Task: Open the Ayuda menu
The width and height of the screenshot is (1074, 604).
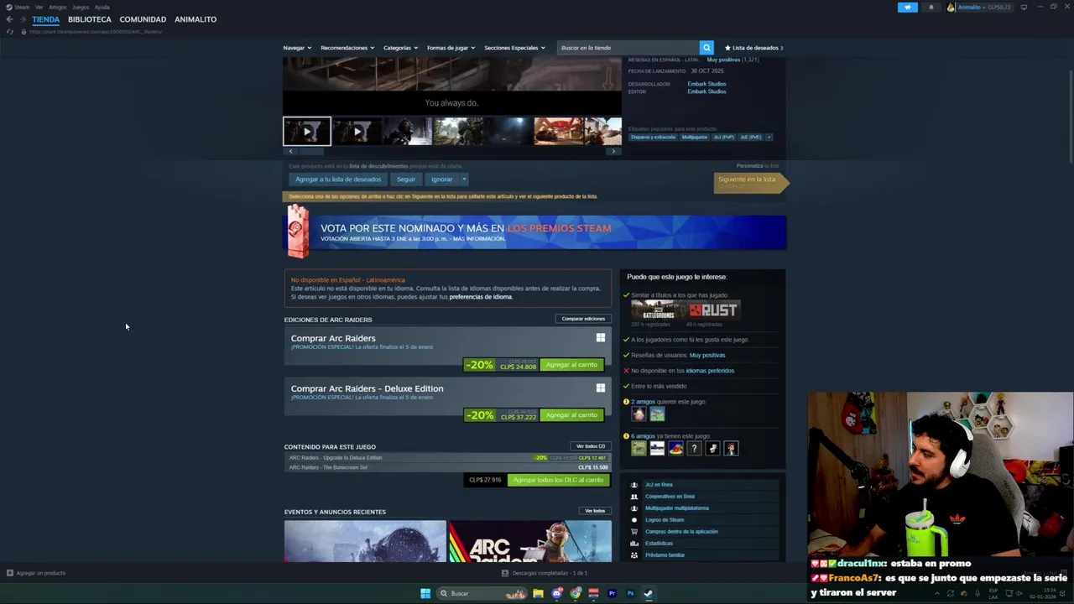Action: [x=102, y=7]
